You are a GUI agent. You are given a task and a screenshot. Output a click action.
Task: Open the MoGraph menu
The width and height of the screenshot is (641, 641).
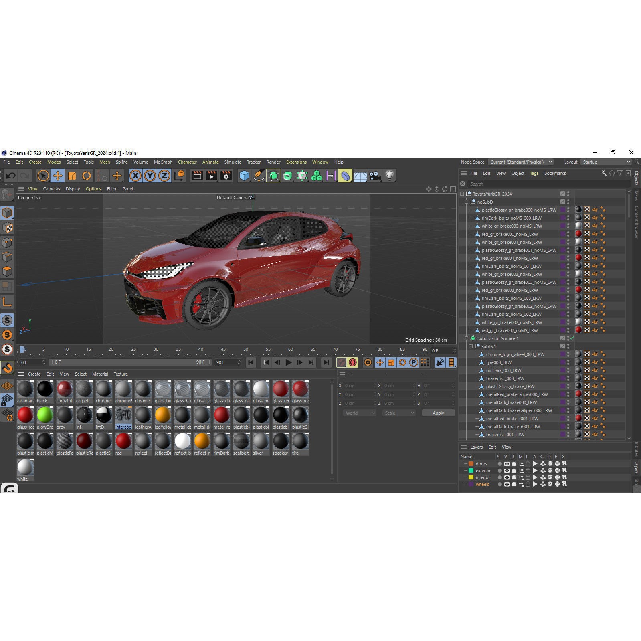pyautogui.click(x=163, y=162)
